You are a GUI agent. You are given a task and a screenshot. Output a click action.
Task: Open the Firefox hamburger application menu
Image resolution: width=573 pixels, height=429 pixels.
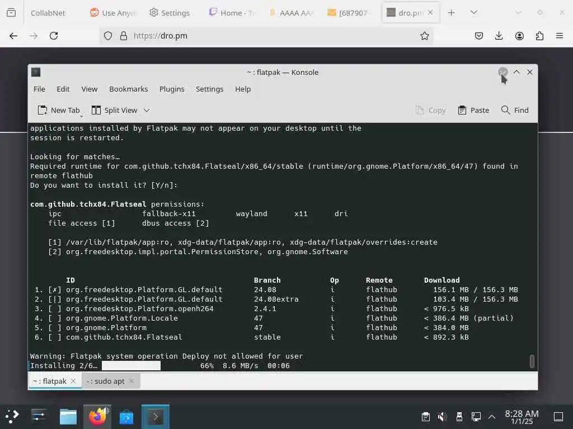pyautogui.click(x=560, y=36)
